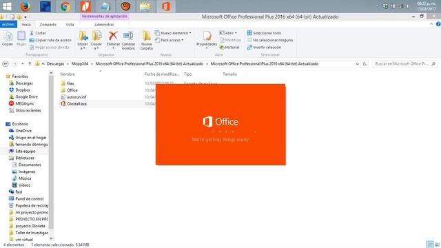Click the Up one level arrow
The width and height of the screenshot is (441, 248).
tap(30, 64)
